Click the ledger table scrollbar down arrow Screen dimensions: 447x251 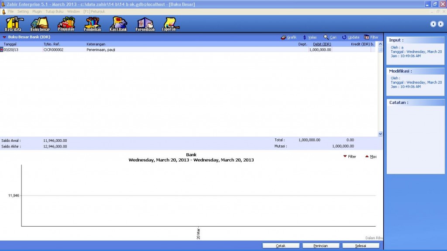coord(380,134)
